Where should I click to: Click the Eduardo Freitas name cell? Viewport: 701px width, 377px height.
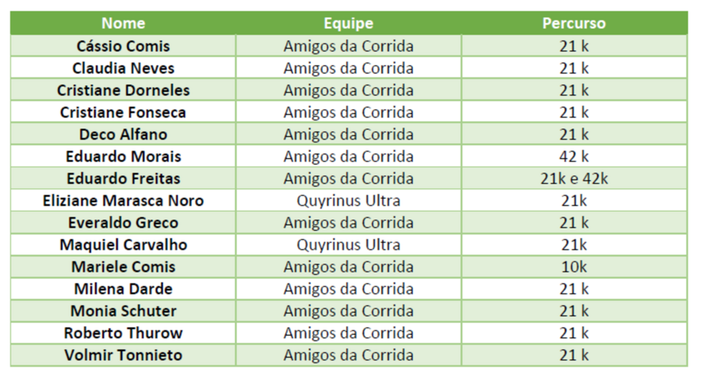(123, 179)
